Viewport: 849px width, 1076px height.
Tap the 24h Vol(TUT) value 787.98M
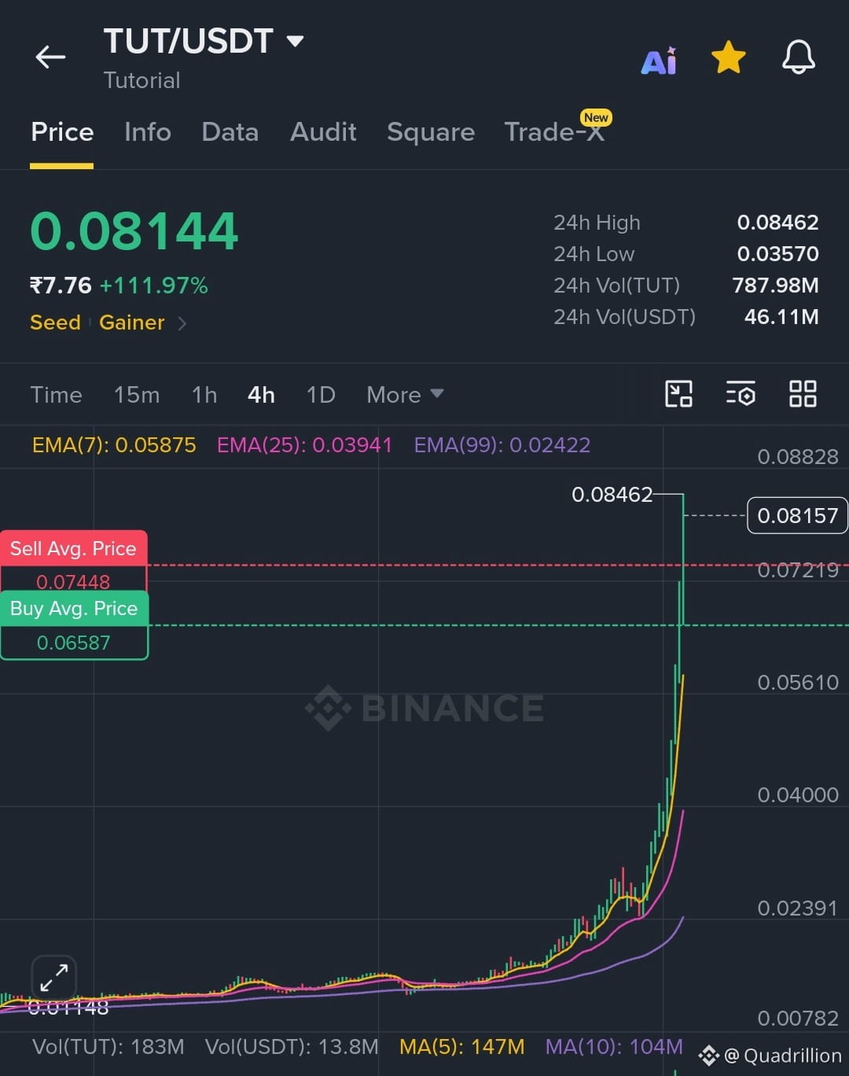click(775, 286)
